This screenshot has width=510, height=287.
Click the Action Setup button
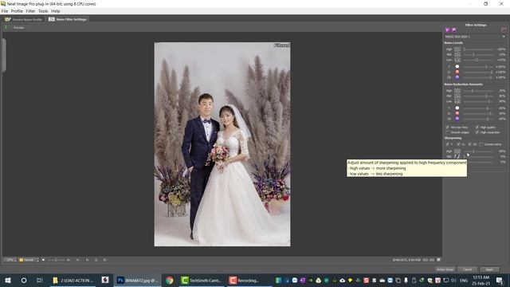tap(445, 269)
